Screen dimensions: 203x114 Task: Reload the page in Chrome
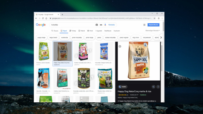coord(43,18)
